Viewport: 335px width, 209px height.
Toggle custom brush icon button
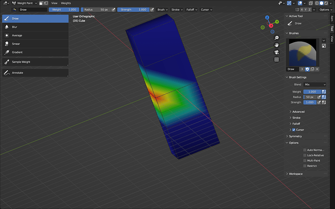[x=324, y=46]
